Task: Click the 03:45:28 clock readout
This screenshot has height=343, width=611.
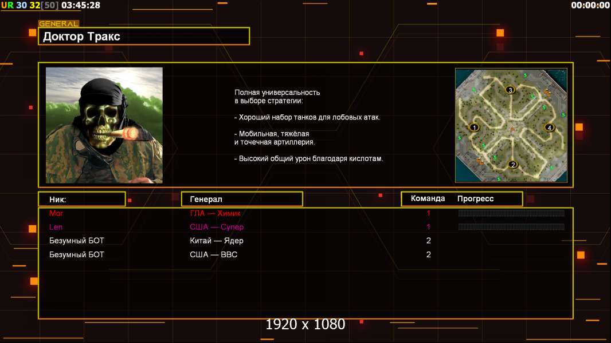Action: pyautogui.click(x=81, y=5)
